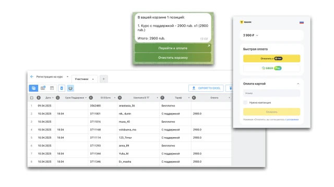The width and height of the screenshot is (334, 187).
Task: Open the Срок Поддержки column dropdown
Action: [86, 98]
